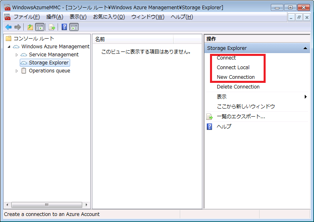Click the blue Help toolbar icon

click(64, 27)
